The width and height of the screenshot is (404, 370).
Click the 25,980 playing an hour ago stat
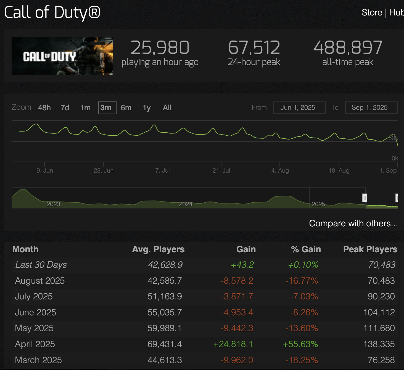click(160, 53)
